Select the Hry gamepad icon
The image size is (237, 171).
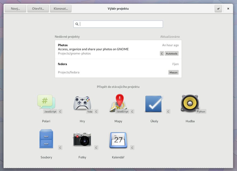tap(82, 103)
